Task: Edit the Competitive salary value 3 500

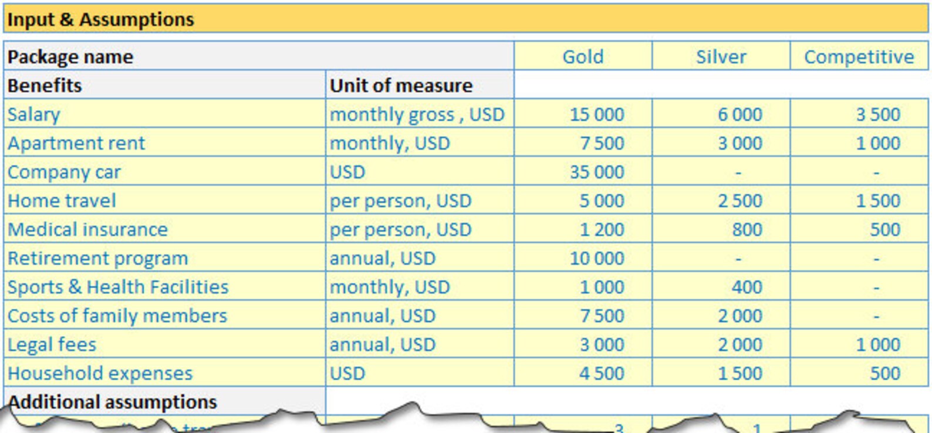Action: pyautogui.click(x=859, y=114)
